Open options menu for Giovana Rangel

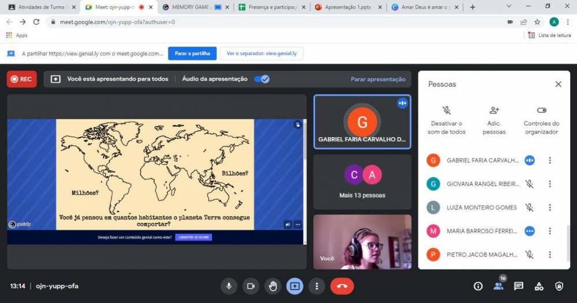pyautogui.click(x=550, y=184)
